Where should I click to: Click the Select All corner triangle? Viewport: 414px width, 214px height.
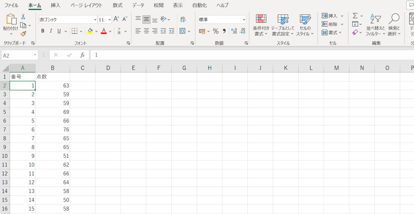pyautogui.click(x=5, y=68)
